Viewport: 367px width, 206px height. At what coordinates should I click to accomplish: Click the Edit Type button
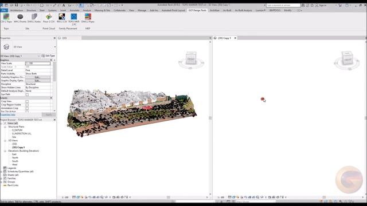click(48, 56)
